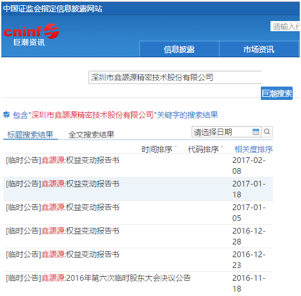Sort results by 相关度排序
301x296 pixels.
click(x=253, y=149)
